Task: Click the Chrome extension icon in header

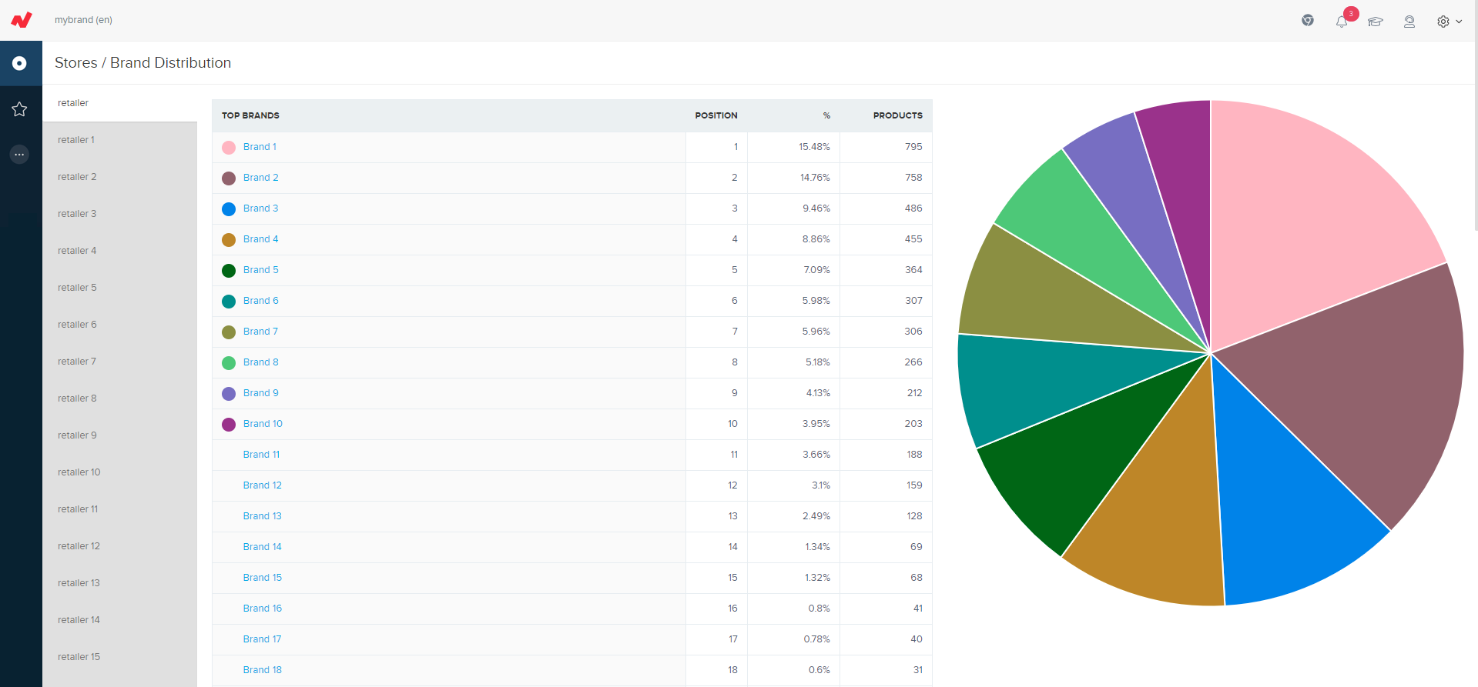Action: [x=1308, y=21]
